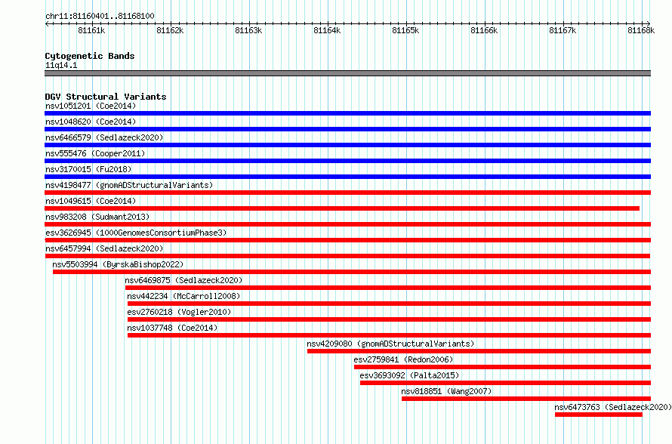Select the red bar under nsv6469875

(388, 288)
